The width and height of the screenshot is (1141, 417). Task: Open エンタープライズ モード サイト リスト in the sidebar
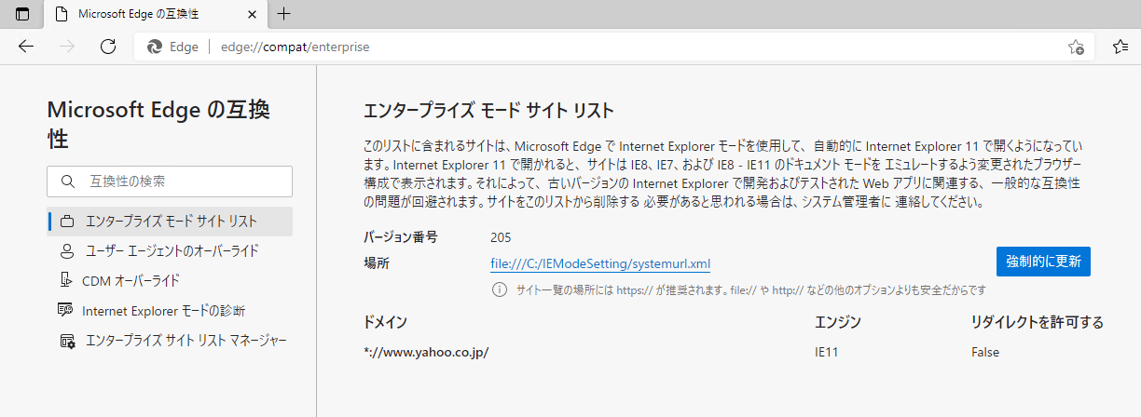170,222
